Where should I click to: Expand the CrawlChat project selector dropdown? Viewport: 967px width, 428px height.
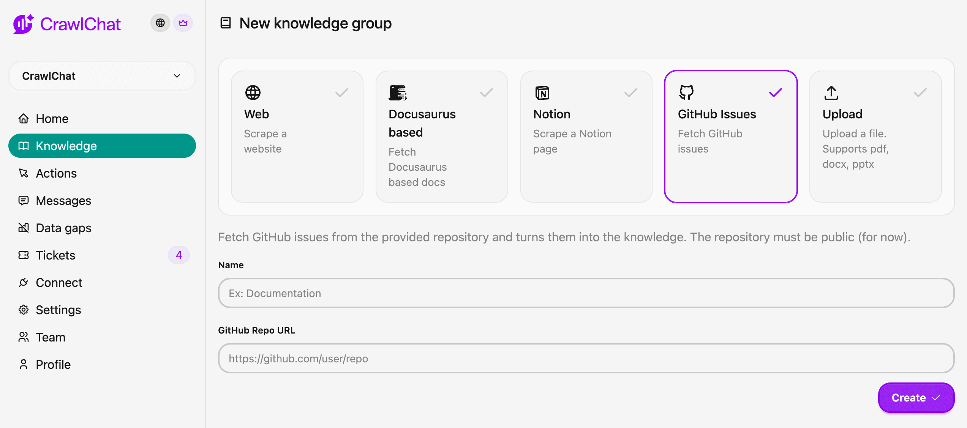coord(102,76)
